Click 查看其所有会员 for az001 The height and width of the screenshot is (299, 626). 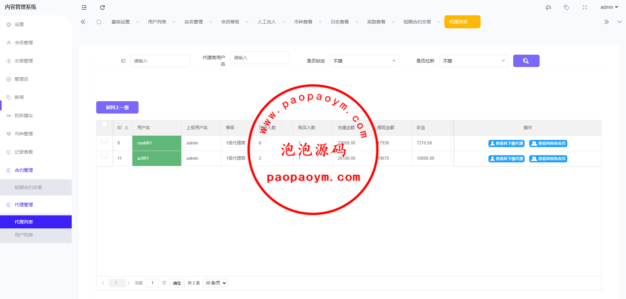548,159
